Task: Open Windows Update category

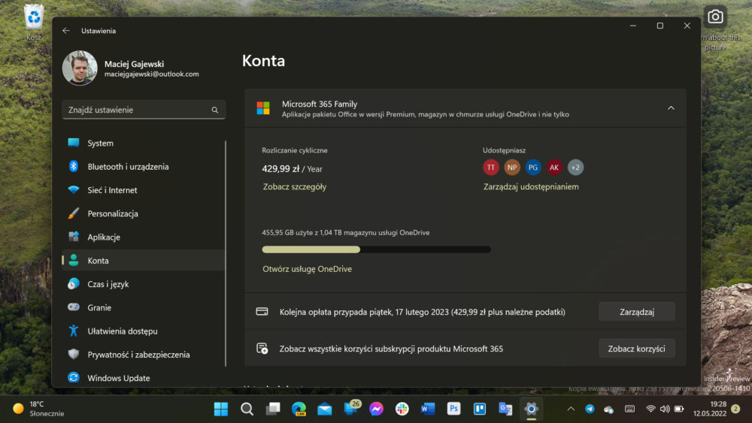Action: tap(144, 378)
